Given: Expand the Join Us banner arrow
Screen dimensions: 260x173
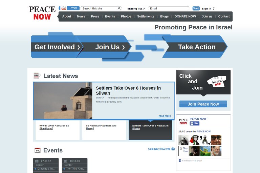Looking at the screenshot, I should coord(123,47).
